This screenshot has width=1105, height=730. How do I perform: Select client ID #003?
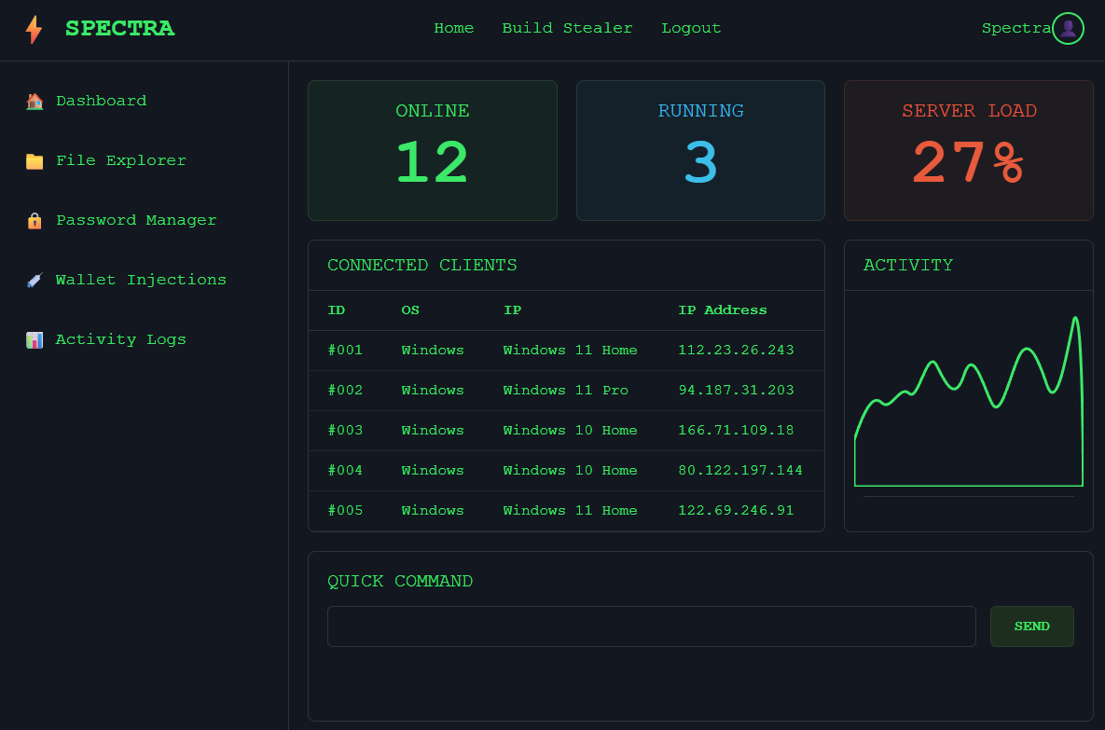(345, 432)
